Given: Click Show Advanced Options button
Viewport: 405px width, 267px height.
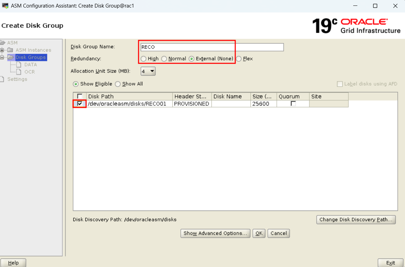Looking at the screenshot, I should pyautogui.click(x=215, y=233).
